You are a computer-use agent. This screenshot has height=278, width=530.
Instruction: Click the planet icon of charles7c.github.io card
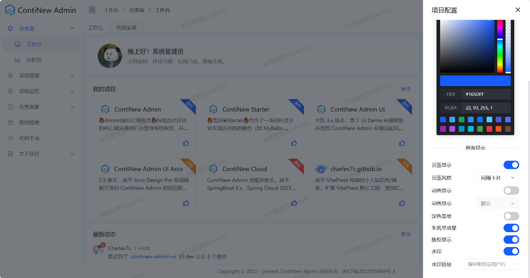point(321,169)
